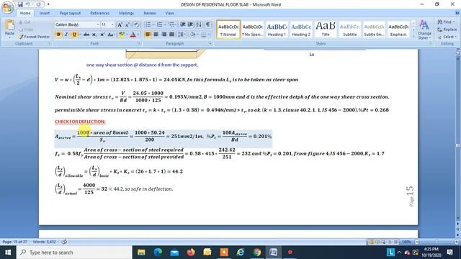The width and height of the screenshot is (461, 259).
Task: Toggle Justify alignment
Action: pyautogui.click(x=171, y=35)
